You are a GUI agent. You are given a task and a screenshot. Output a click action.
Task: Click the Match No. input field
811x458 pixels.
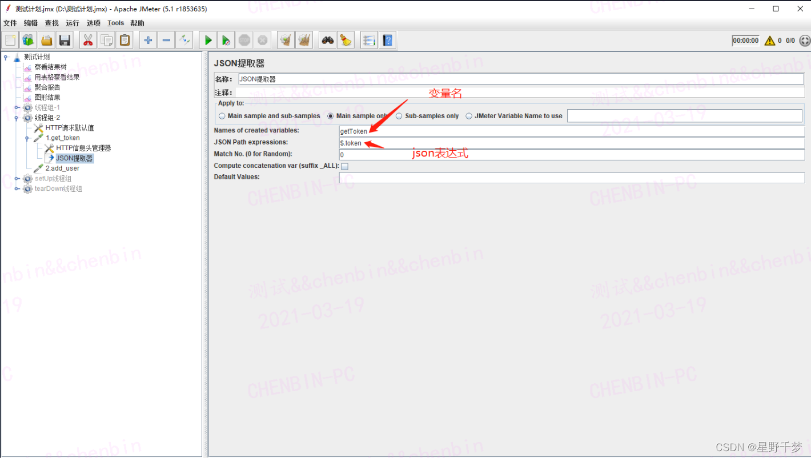(x=572, y=155)
